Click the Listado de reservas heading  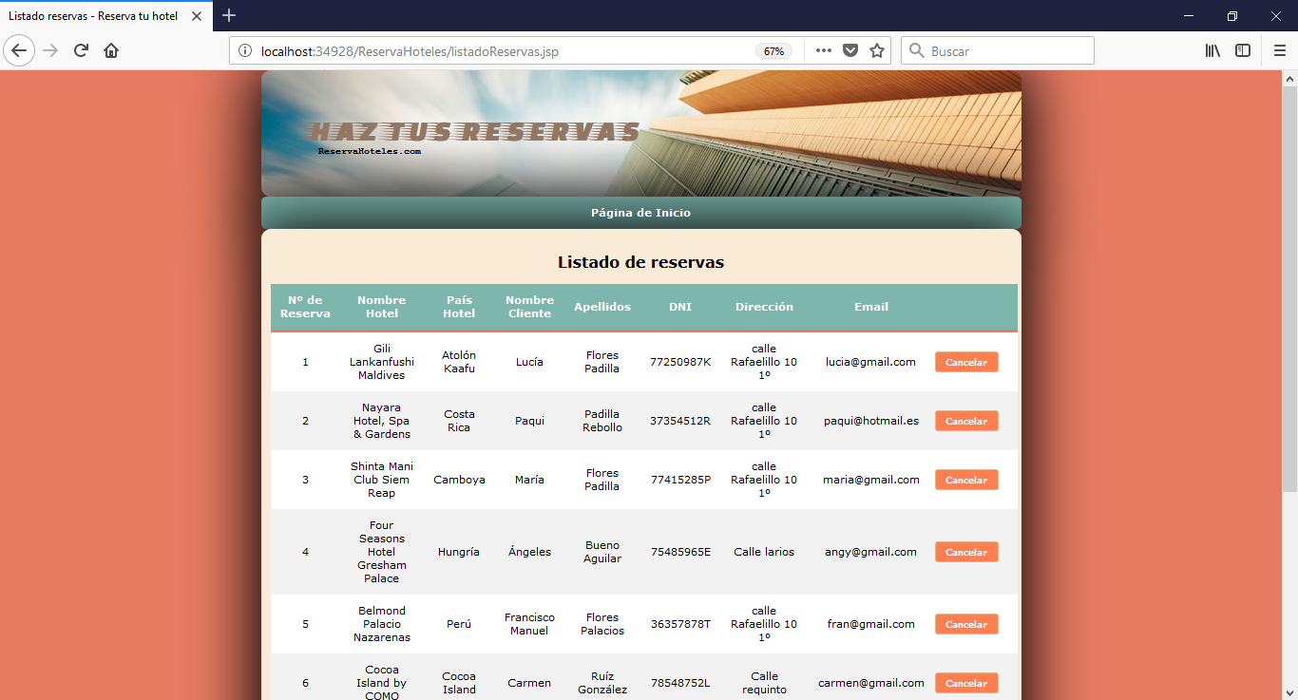pyautogui.click(x=640, y=262)
